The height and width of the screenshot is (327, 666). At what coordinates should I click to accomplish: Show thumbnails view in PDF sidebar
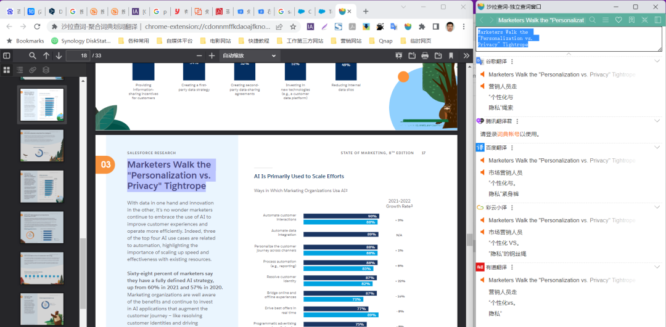click(x=6, y=70)
